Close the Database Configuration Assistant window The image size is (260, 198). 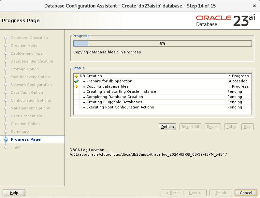[x=254, y=6]
